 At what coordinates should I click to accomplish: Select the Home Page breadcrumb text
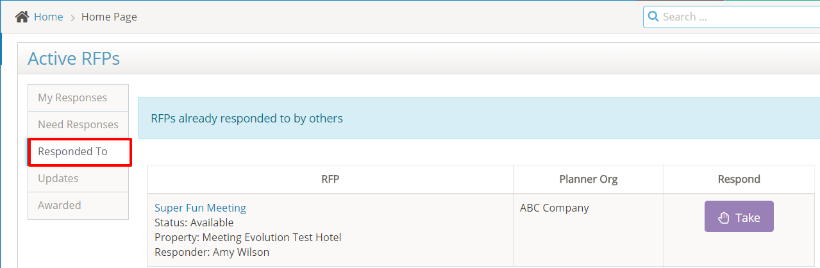[x=109, y=17]
